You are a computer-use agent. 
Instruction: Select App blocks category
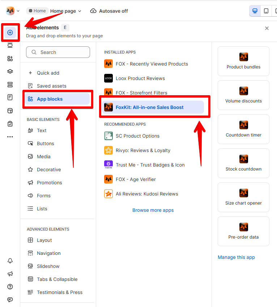click(57, 99)
